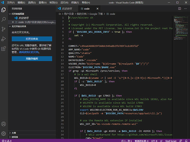Select Welcome in open editors list
Screen dimensions: 190x142
tap(32, 18)
